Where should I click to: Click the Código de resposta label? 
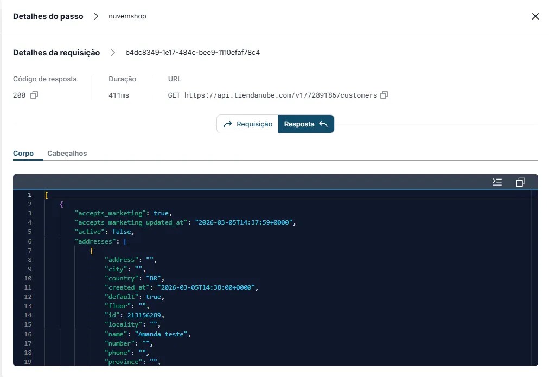pyautogui.click(x=45, y=79)
